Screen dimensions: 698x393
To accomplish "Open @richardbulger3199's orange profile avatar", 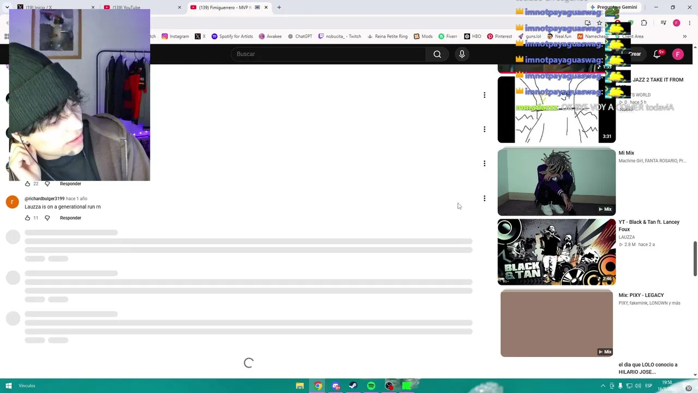I will point(13,203).
